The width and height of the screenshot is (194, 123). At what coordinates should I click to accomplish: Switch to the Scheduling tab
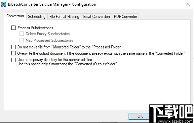37,17
